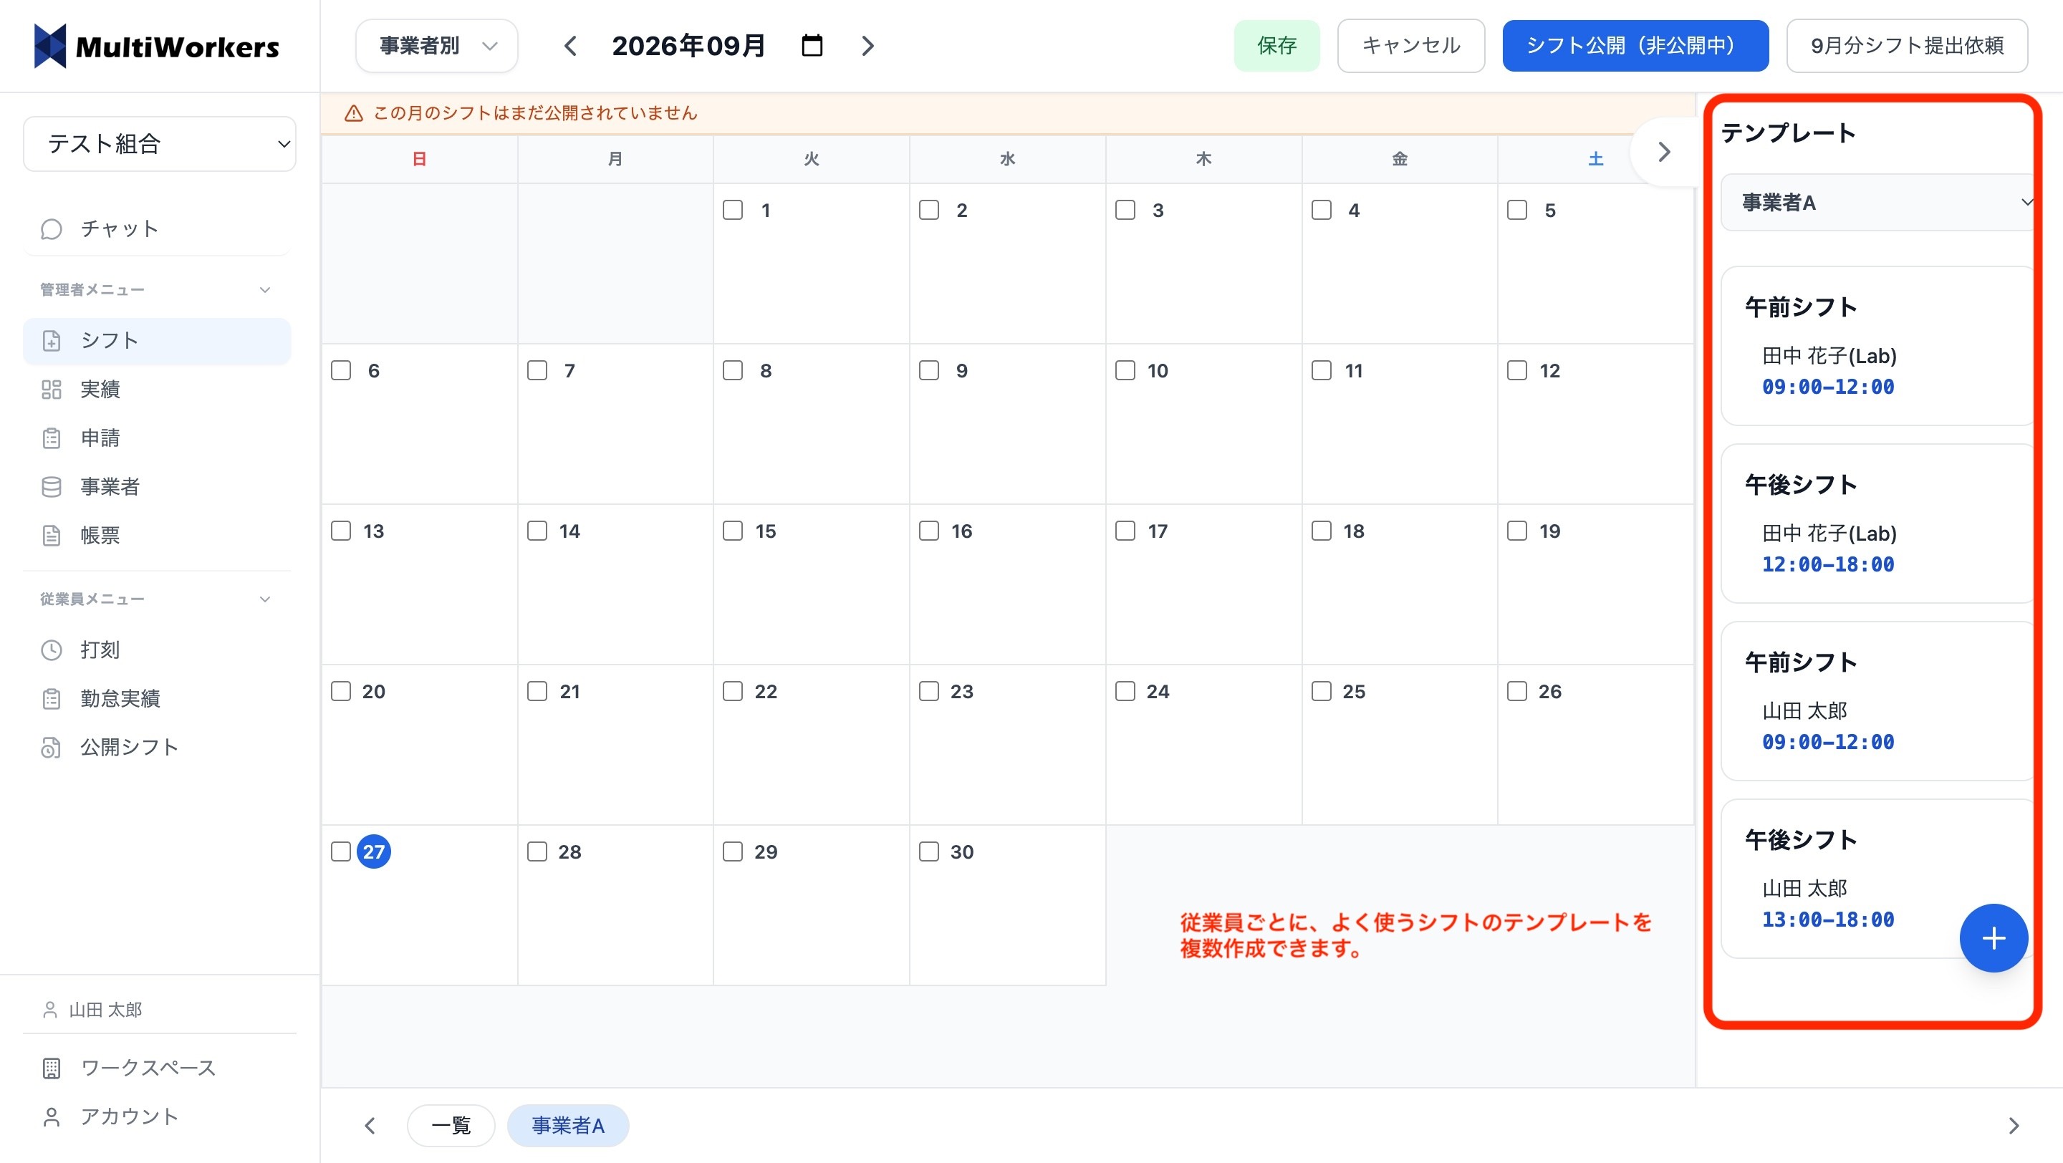Click the 2026年09月 month title

(x=688, y=46)
